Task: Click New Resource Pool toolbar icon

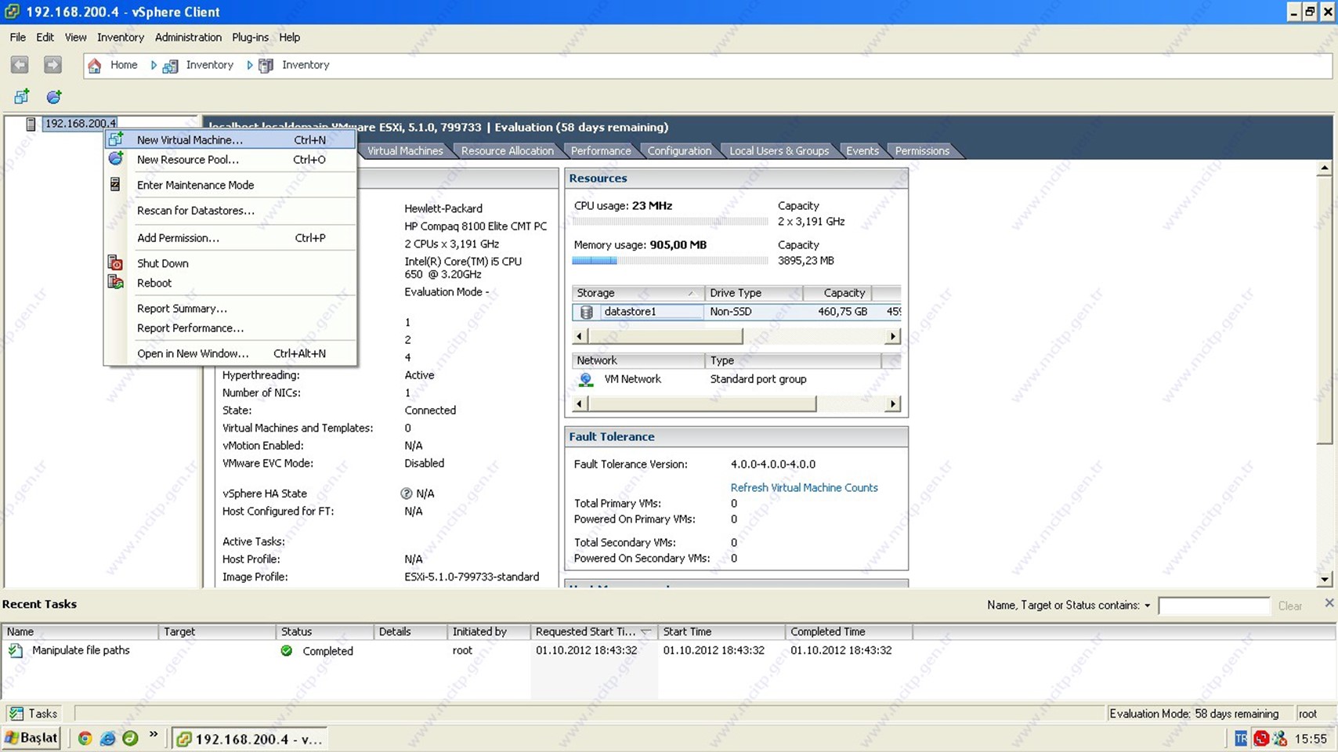Action: tap(53, 96)
